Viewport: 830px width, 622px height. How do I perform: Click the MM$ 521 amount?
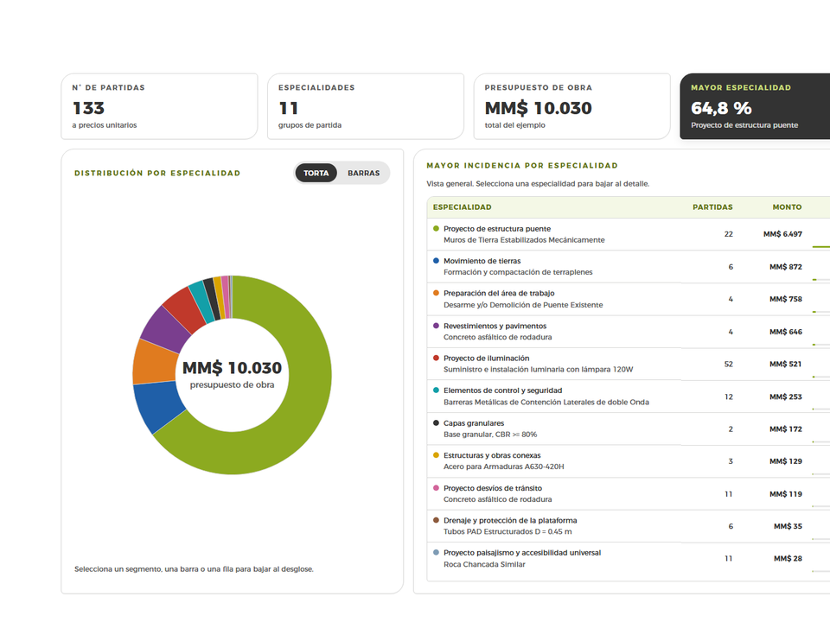pyautogui.click(x=786, y=365)
